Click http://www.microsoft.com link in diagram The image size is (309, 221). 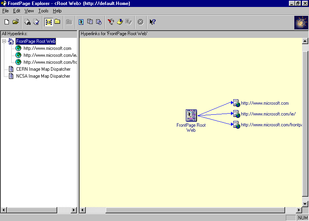(x=265, y=103)
